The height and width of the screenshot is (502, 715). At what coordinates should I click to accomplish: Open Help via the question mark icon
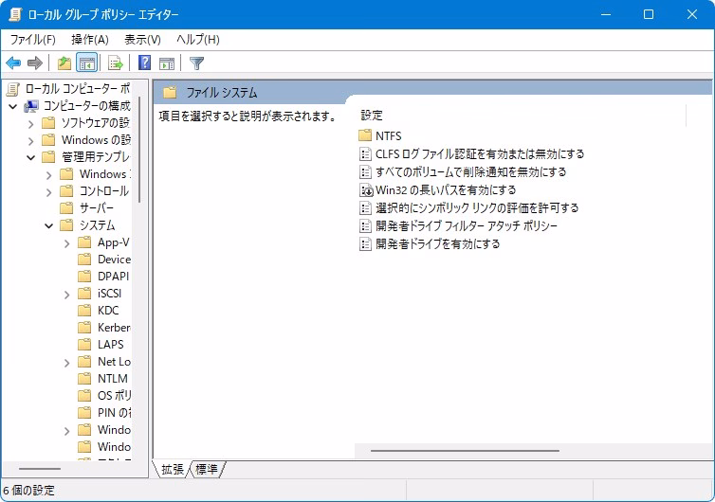[x=144, y=63]
